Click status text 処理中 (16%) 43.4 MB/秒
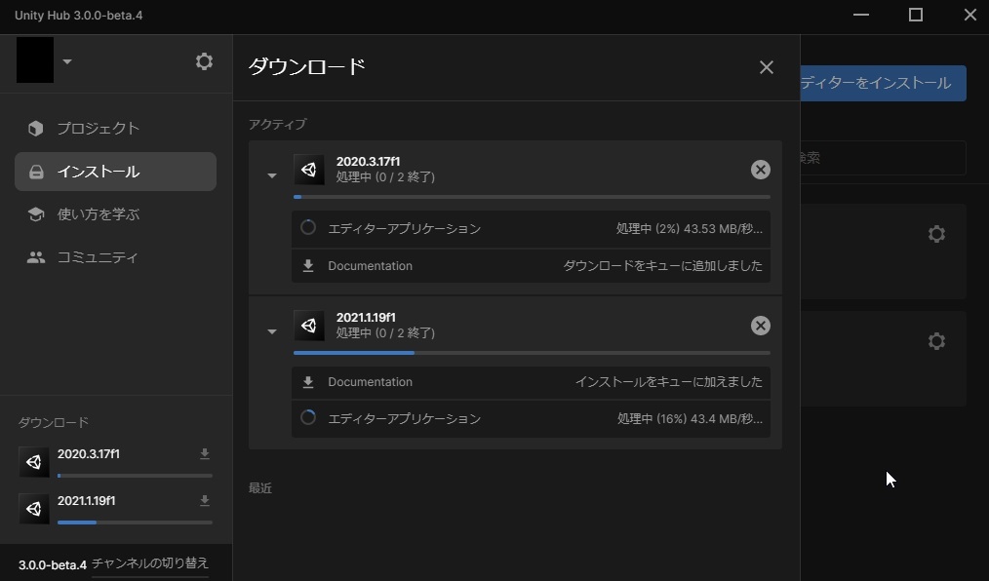Viewport: 989px width, 581px height. (x=690, y=418)
